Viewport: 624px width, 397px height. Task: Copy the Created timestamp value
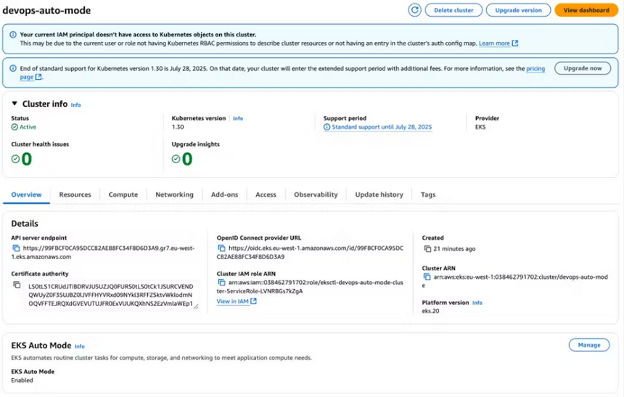(427, 248)
